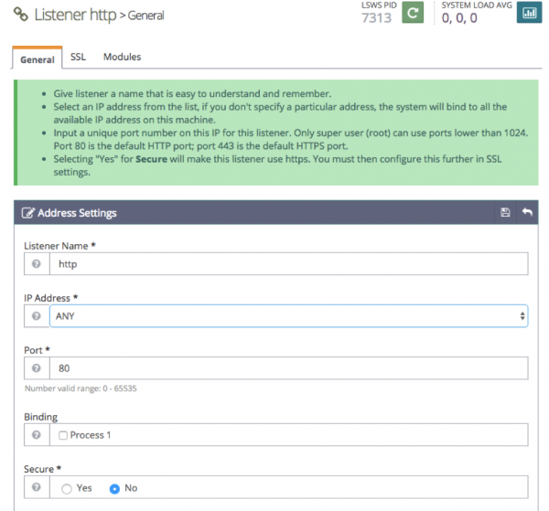Click the save icon in Address Settings
Screen dimensions: 549x511
click(505, 212)
